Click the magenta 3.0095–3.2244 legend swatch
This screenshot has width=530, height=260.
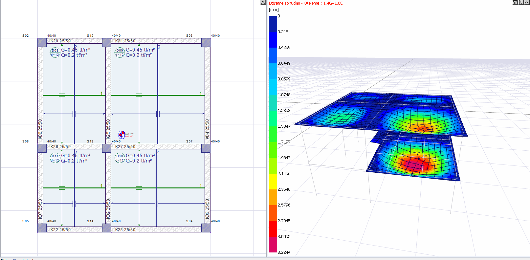pos(273,244)
